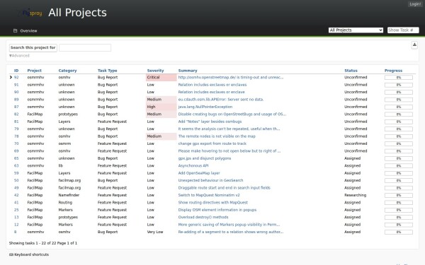Open task 87 java.lang.NullPointerException summary link

(x=205, y=107)
